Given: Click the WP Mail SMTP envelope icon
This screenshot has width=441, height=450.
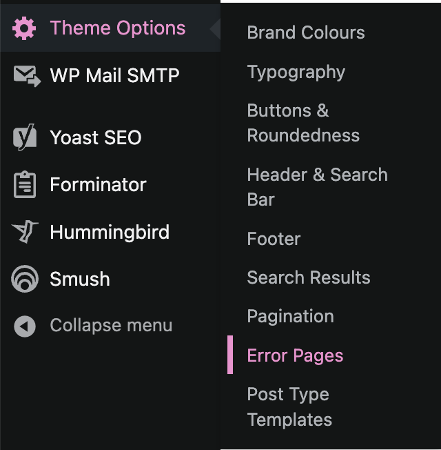Looking at the screenshot, I should (x=26, y=75).
